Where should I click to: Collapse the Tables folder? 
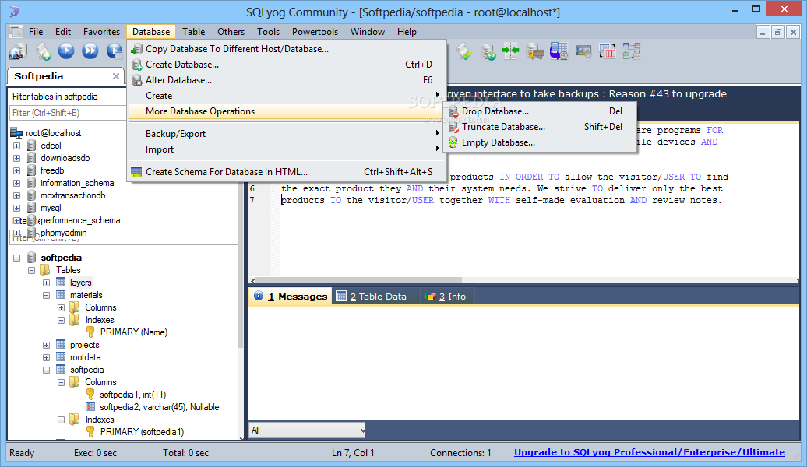click(x=31, y=270)
